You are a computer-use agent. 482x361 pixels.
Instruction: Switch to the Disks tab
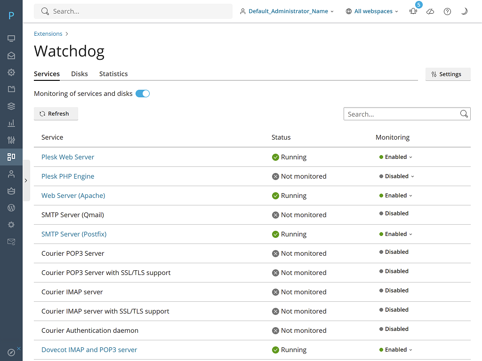click(80, 74)
